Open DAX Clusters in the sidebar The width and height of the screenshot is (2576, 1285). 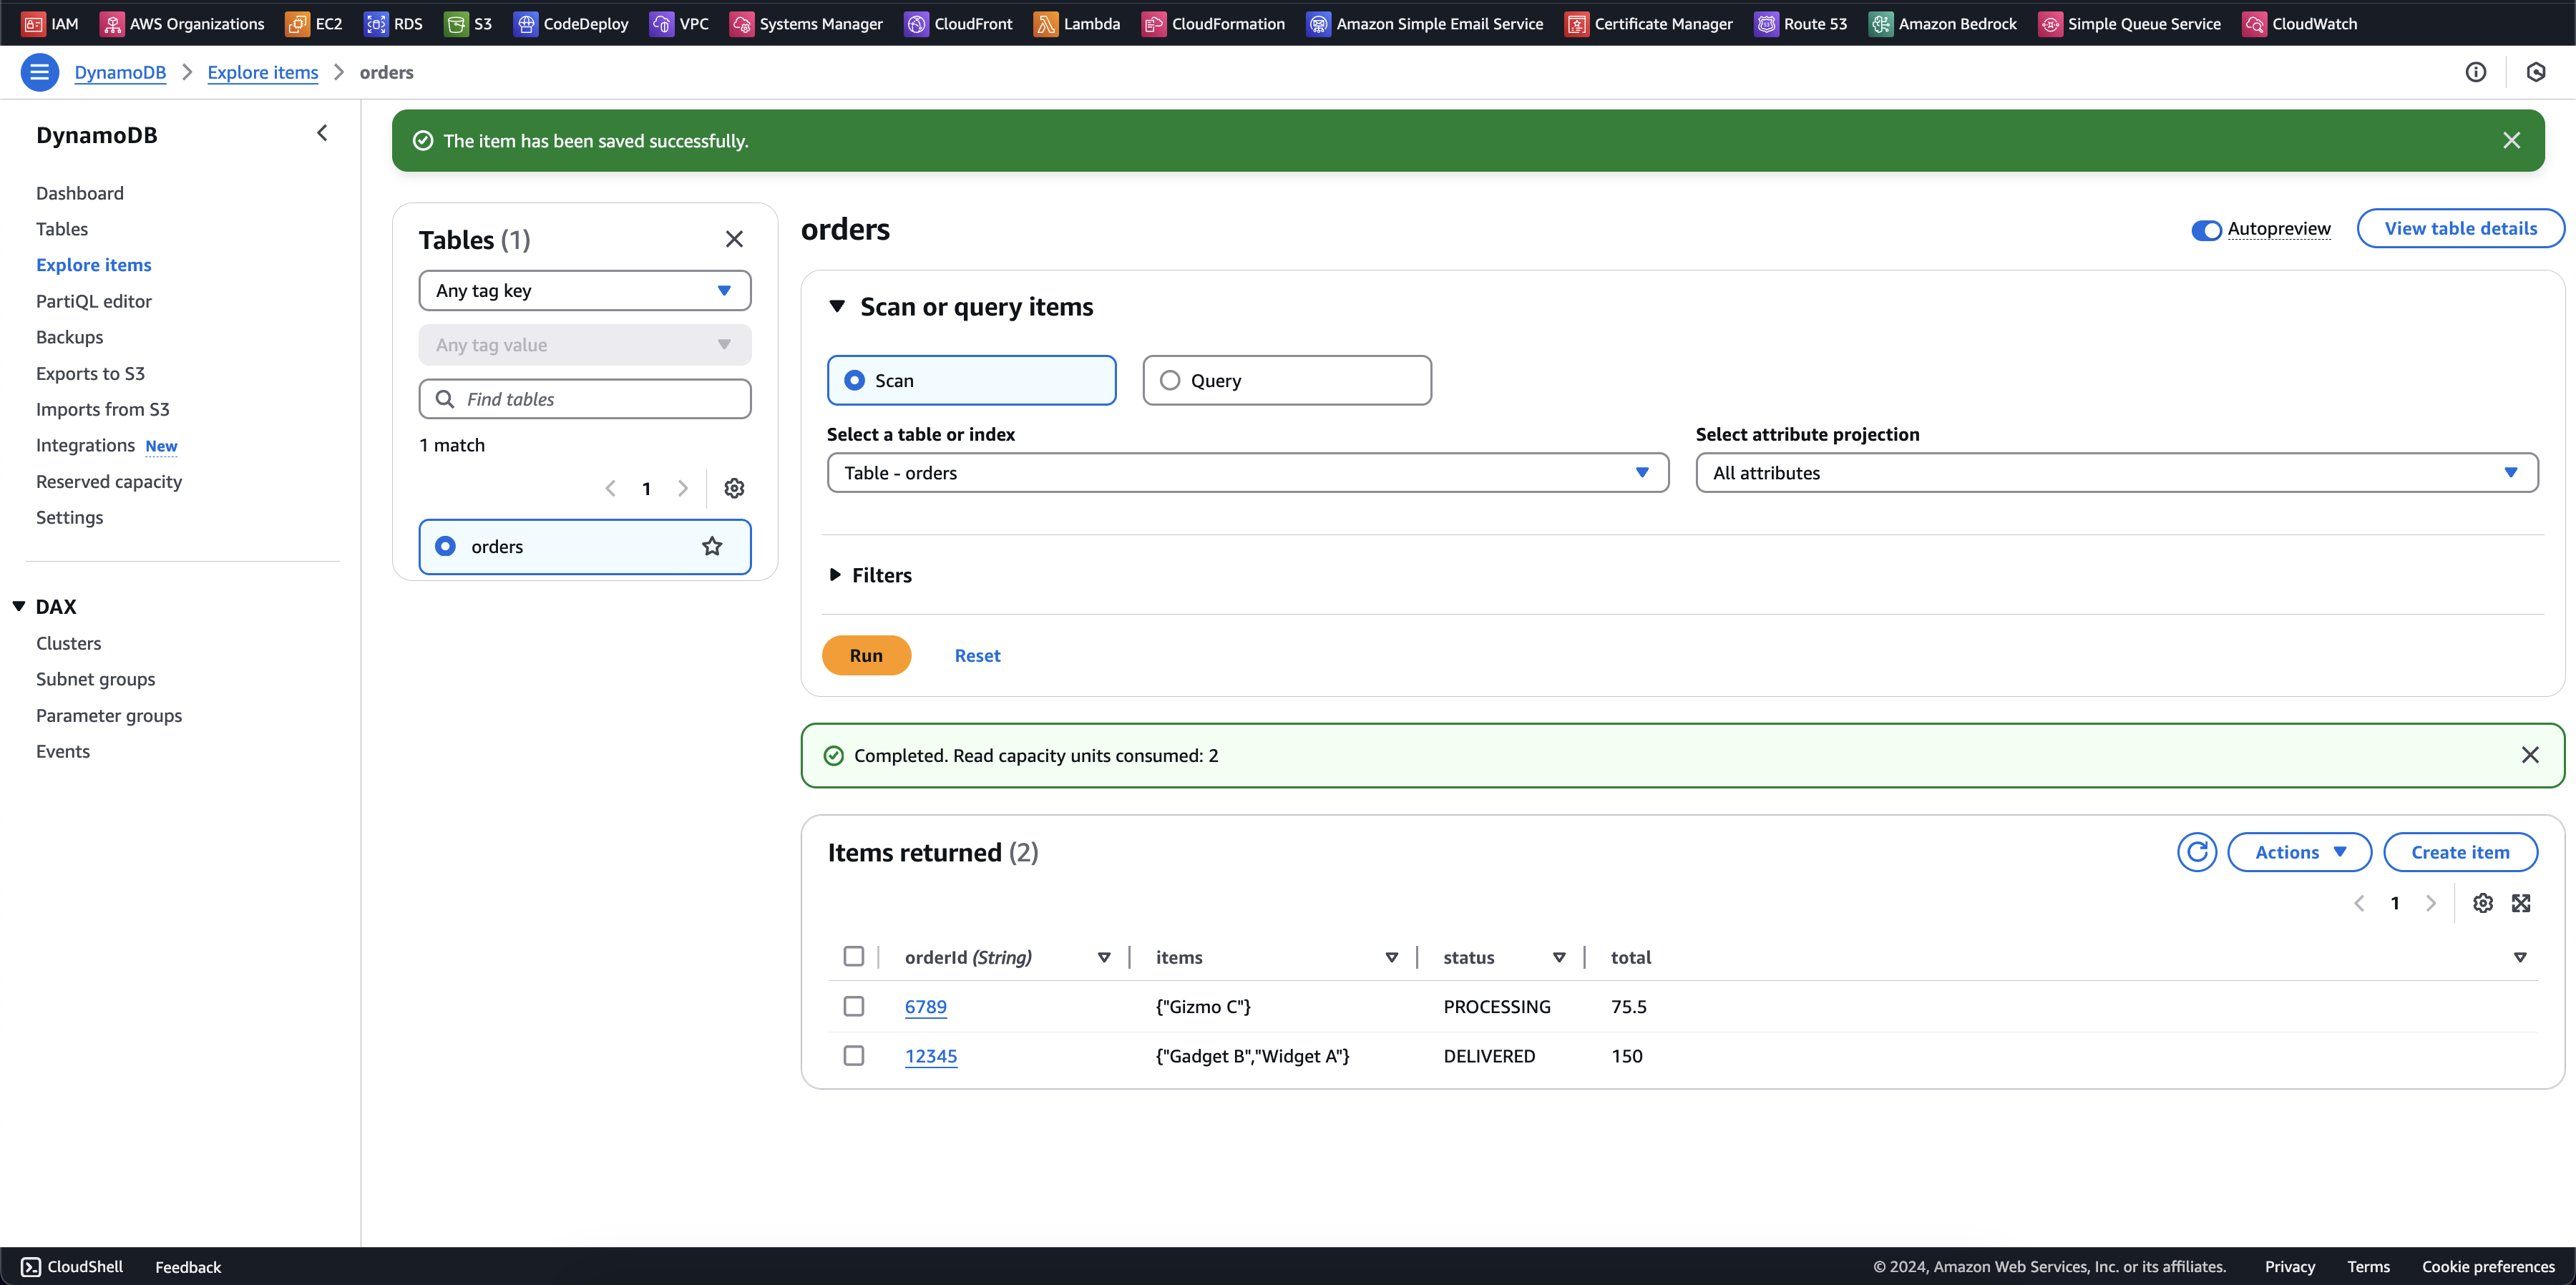click(x=68, y=643)
